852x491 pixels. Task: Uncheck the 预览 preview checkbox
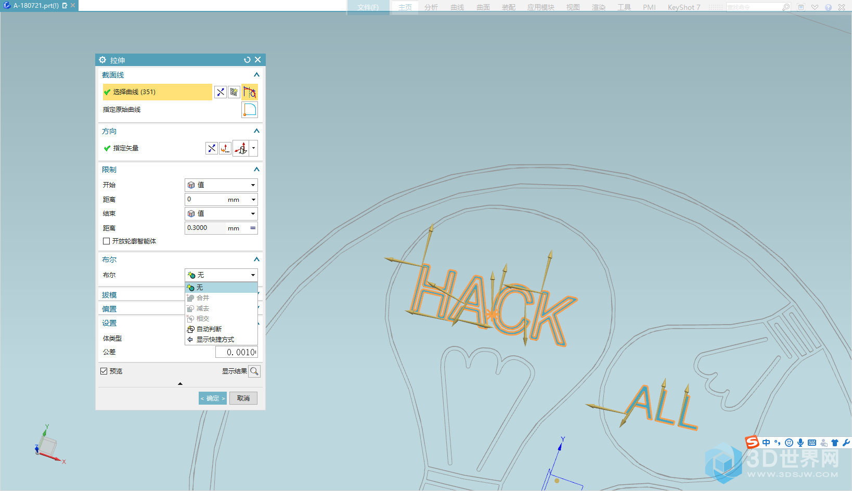click(104, 371)
